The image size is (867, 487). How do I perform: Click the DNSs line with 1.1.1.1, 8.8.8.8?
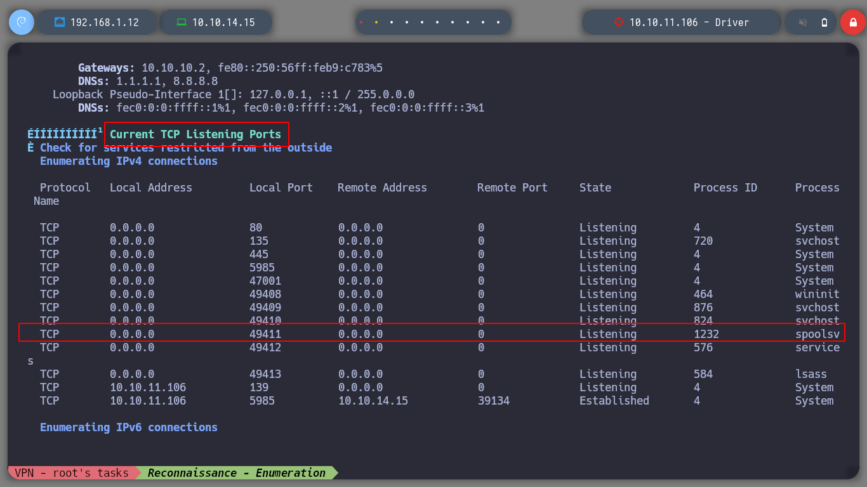pos(148,81)
